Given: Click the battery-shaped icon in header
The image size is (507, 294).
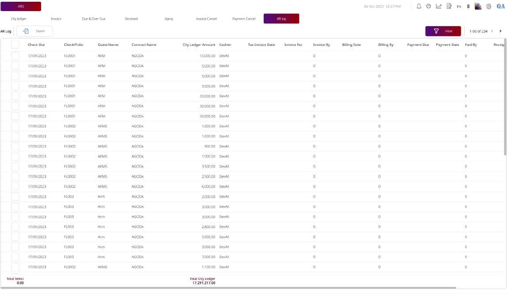Looking at the screenshot, I should (x=468, y=7).
